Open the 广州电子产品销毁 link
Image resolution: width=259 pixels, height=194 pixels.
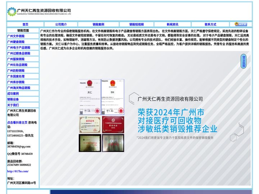19,48
